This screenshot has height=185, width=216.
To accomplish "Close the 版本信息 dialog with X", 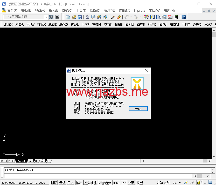I will tap(147, 71).
